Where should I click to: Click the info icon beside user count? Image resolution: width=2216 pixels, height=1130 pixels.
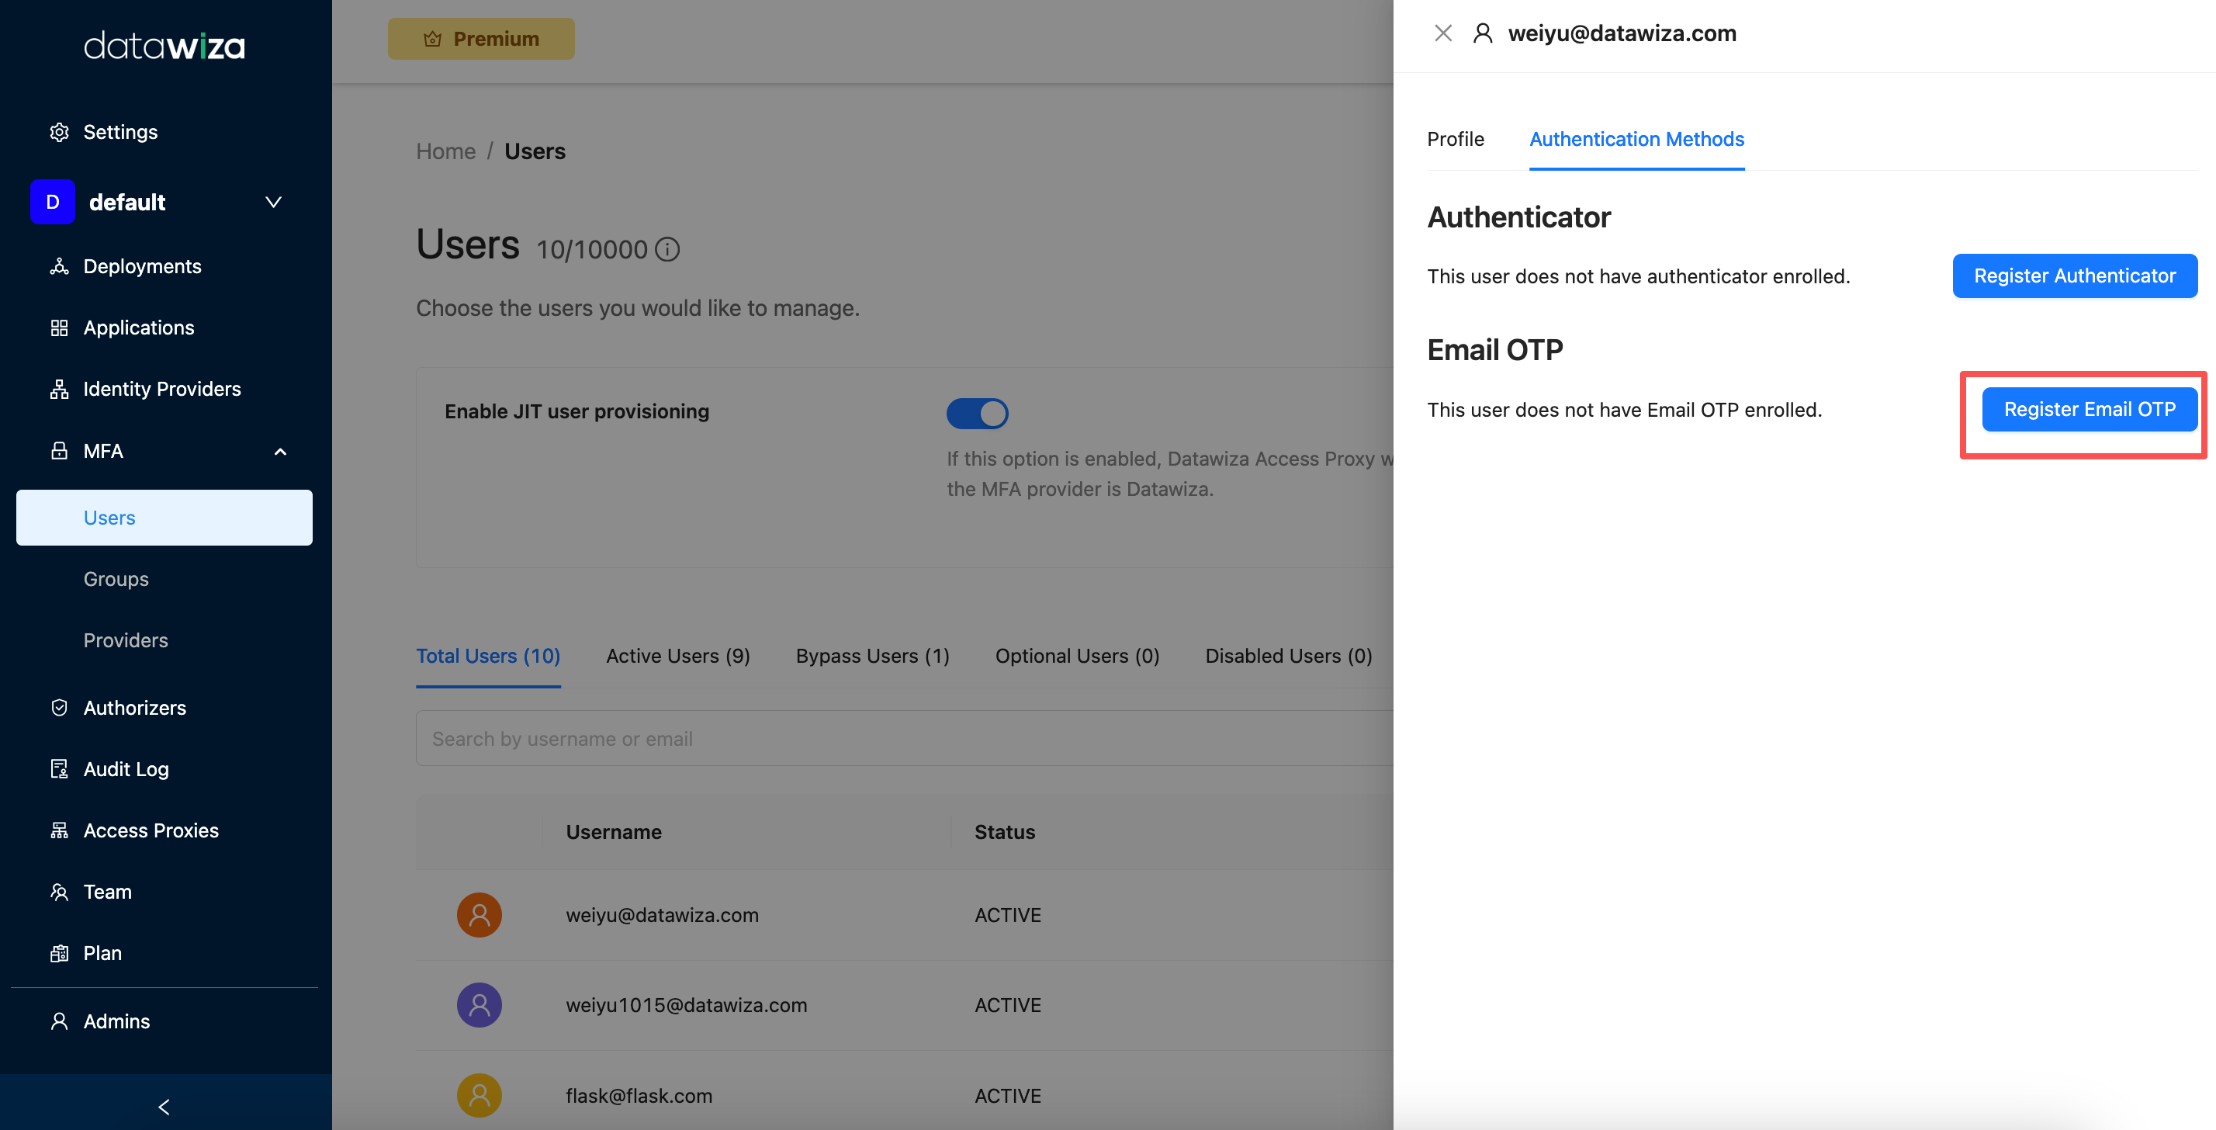pos(667,248)
